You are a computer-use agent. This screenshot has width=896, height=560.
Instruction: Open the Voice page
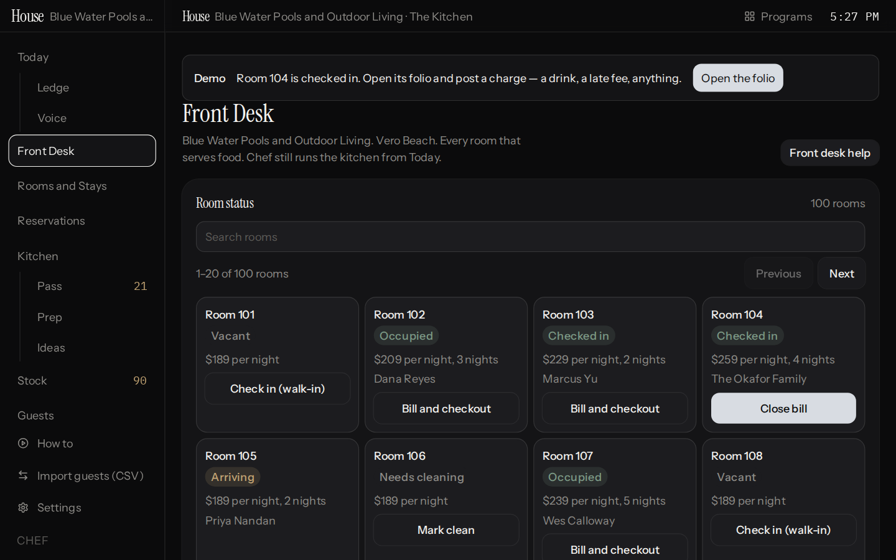(52, 118)
